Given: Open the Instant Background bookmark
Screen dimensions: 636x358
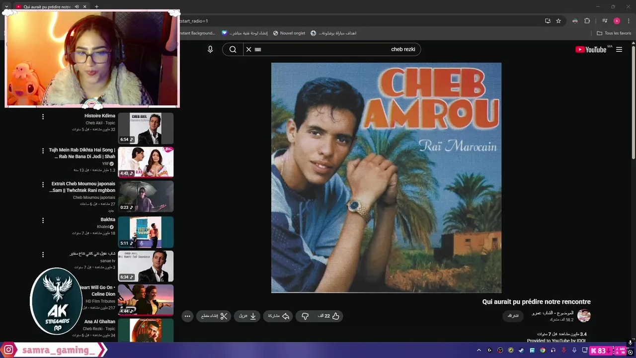Looking at the screenshot, I should click(x=197, y=33).
